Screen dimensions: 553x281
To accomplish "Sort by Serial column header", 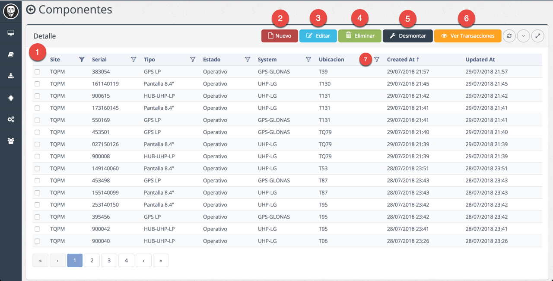I will (99, 60).
